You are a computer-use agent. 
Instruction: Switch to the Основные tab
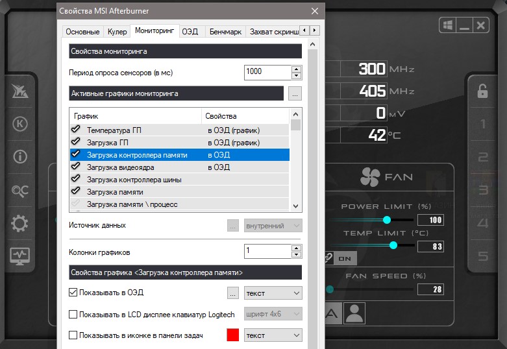(83, 32)
